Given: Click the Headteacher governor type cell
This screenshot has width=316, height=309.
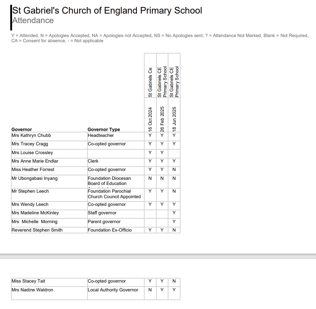Looking at the screenshot, I should 101,135.
